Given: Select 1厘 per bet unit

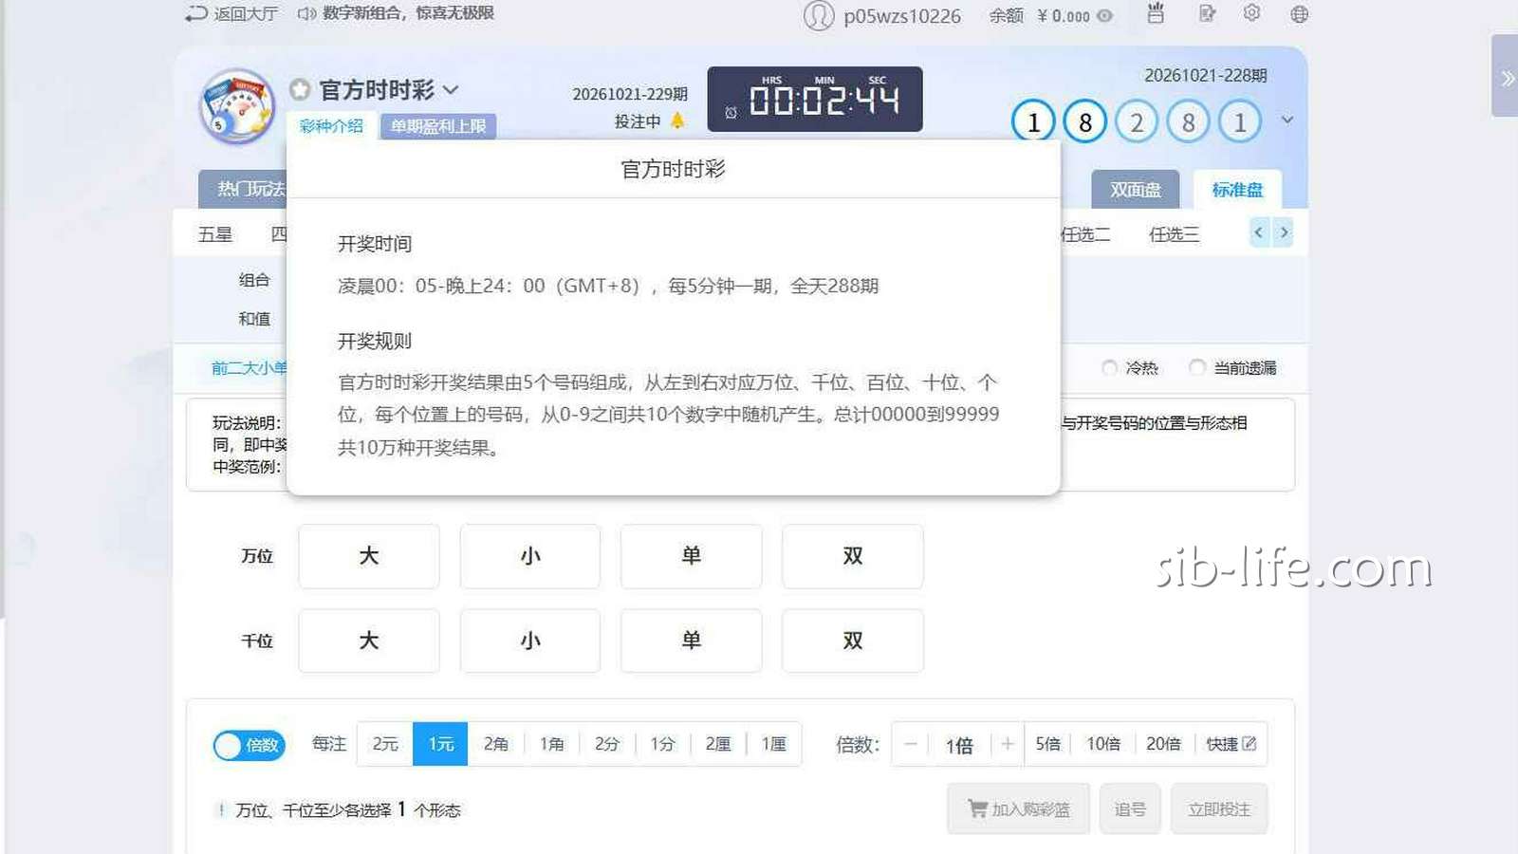Looking at the screenshot, I should pos(774,744).
